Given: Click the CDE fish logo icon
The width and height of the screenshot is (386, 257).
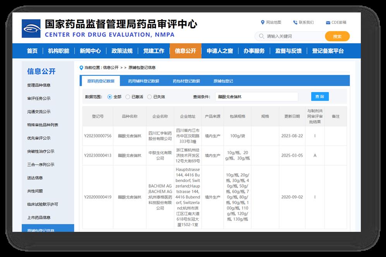Looking at the screenshot, I should point(31,29).
